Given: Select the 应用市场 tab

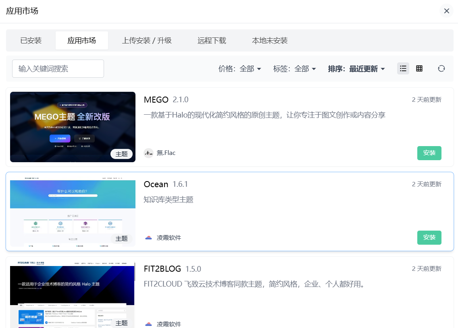Looking at the screenshot, I should 82,41.
